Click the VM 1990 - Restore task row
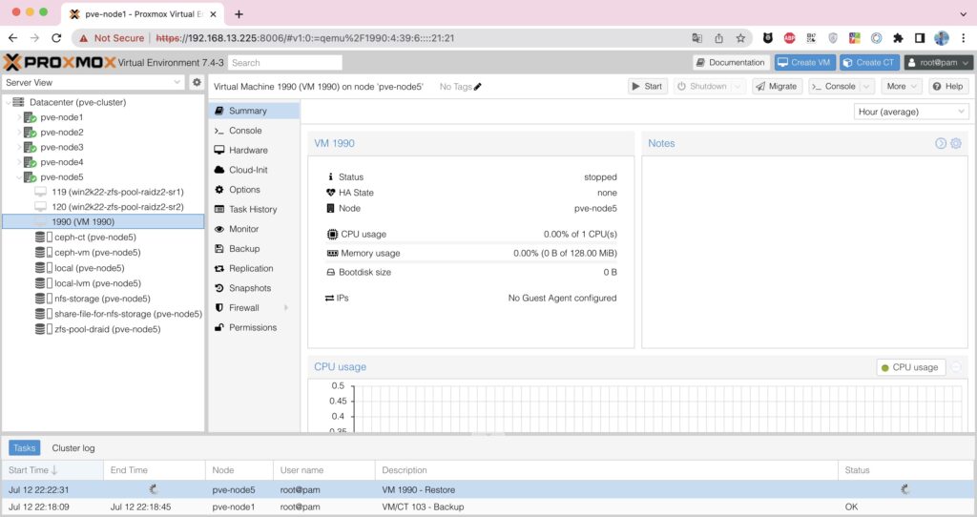Image resolution: width=977 pixels, height=517 pixels. (x=488, y=490)
